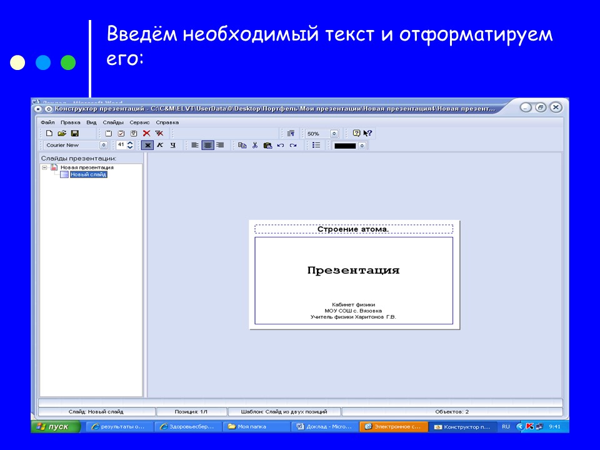The width and height of the screenshot is (600, 450).
Task: Turn on the bulleted list formatting
Action: click(316, 144)
